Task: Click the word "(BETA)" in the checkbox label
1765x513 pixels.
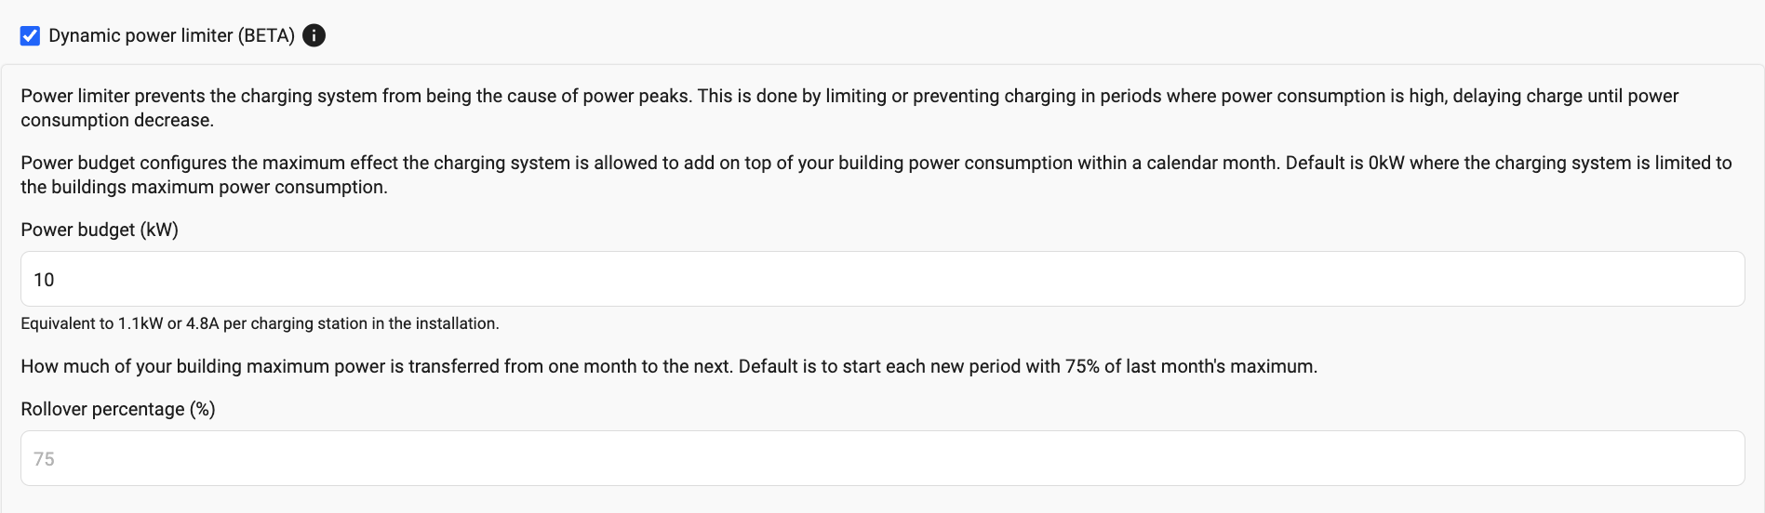Action: pos(266,35)
